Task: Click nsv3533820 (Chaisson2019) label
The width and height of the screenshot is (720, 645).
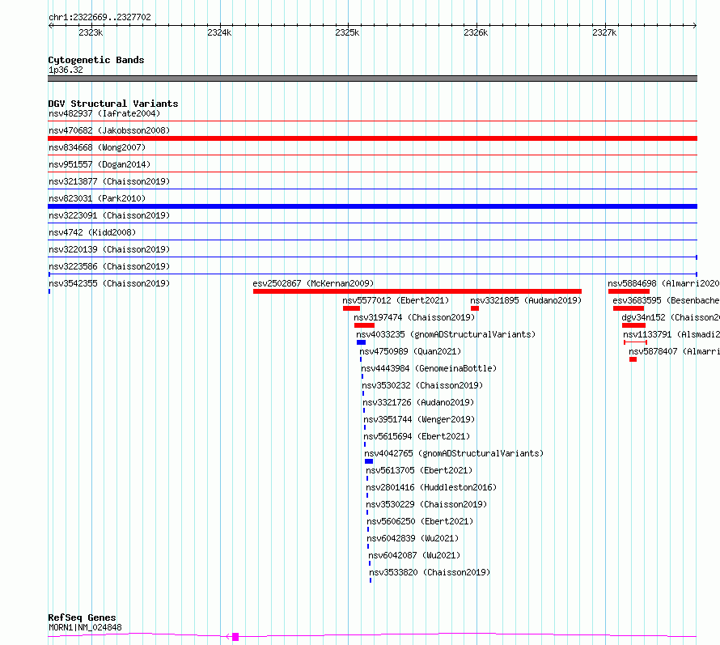Action: point(430,572)
